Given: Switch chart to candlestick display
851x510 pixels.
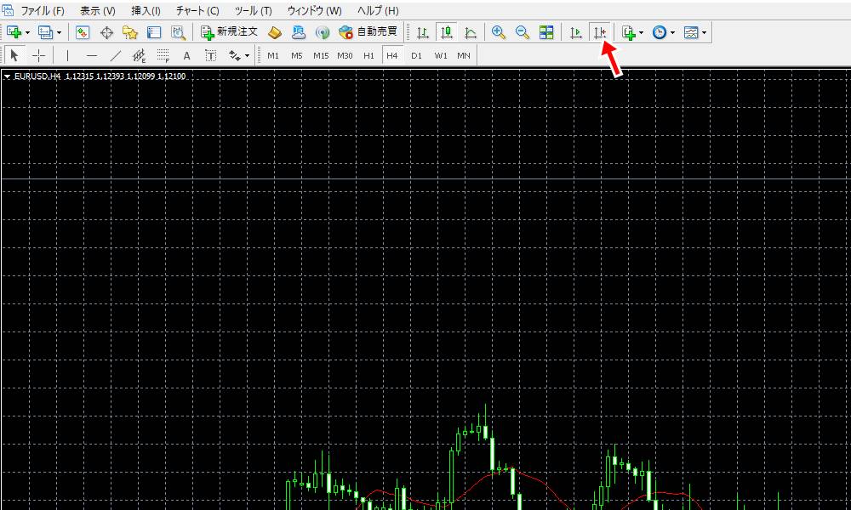Looking at the screenshot, I should [446, 32].
